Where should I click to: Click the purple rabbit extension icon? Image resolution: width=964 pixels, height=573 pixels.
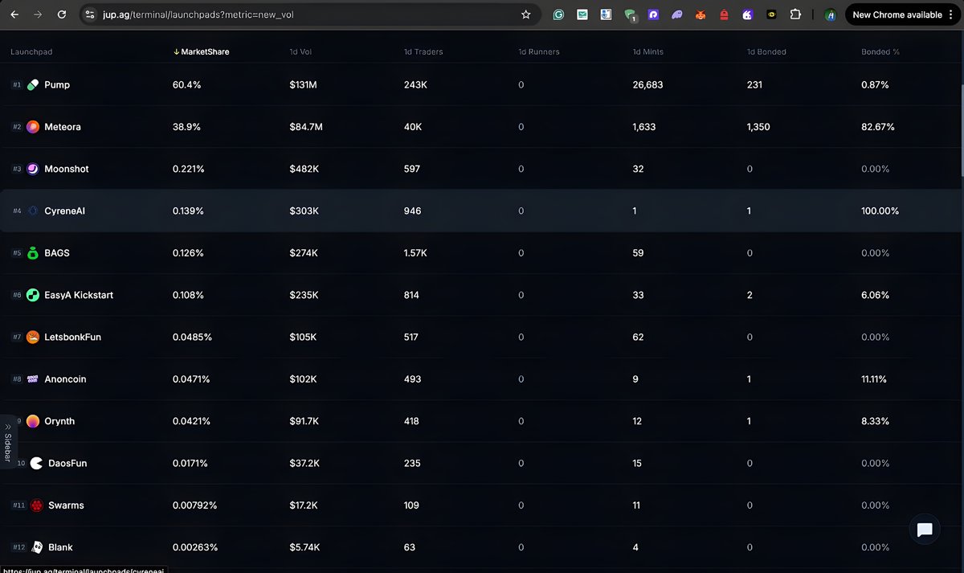[748, 14]
